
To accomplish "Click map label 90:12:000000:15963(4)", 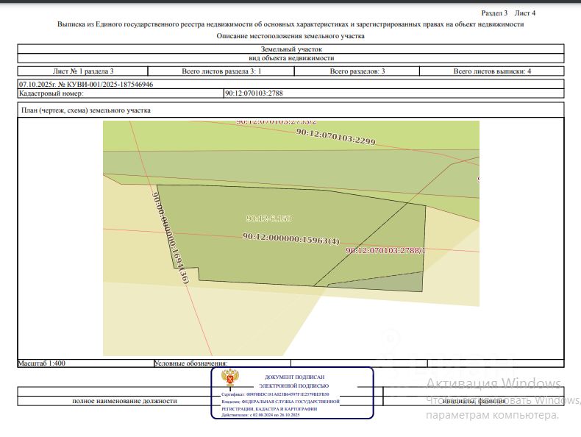I will tap(291, 238).
